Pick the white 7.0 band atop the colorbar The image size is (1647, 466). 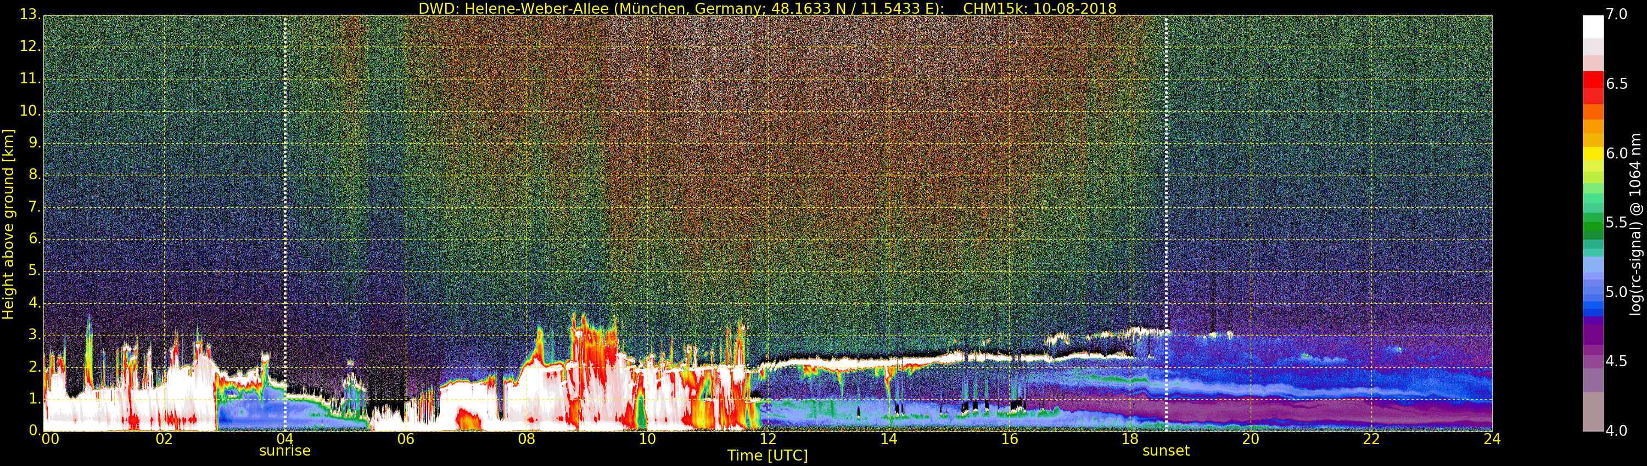(x=1593, y=26)
